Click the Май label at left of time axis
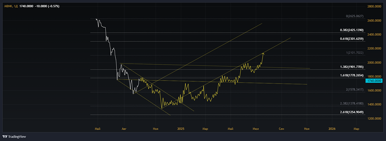Image resolution: width=386 pixels, height=141 pixels. point(98,128)
